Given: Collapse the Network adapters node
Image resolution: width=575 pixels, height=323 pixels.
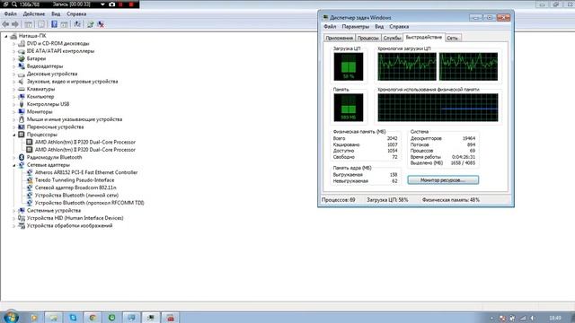Looking at the screenshot, I should [x=14, y=165].
